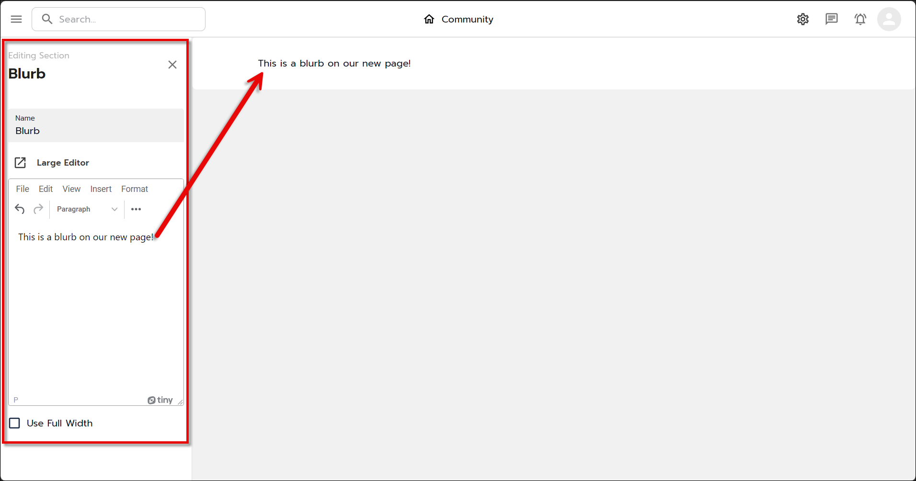916x481 pixels.
Task: Open the Format menu in the editor
Action: coord(134,189)
